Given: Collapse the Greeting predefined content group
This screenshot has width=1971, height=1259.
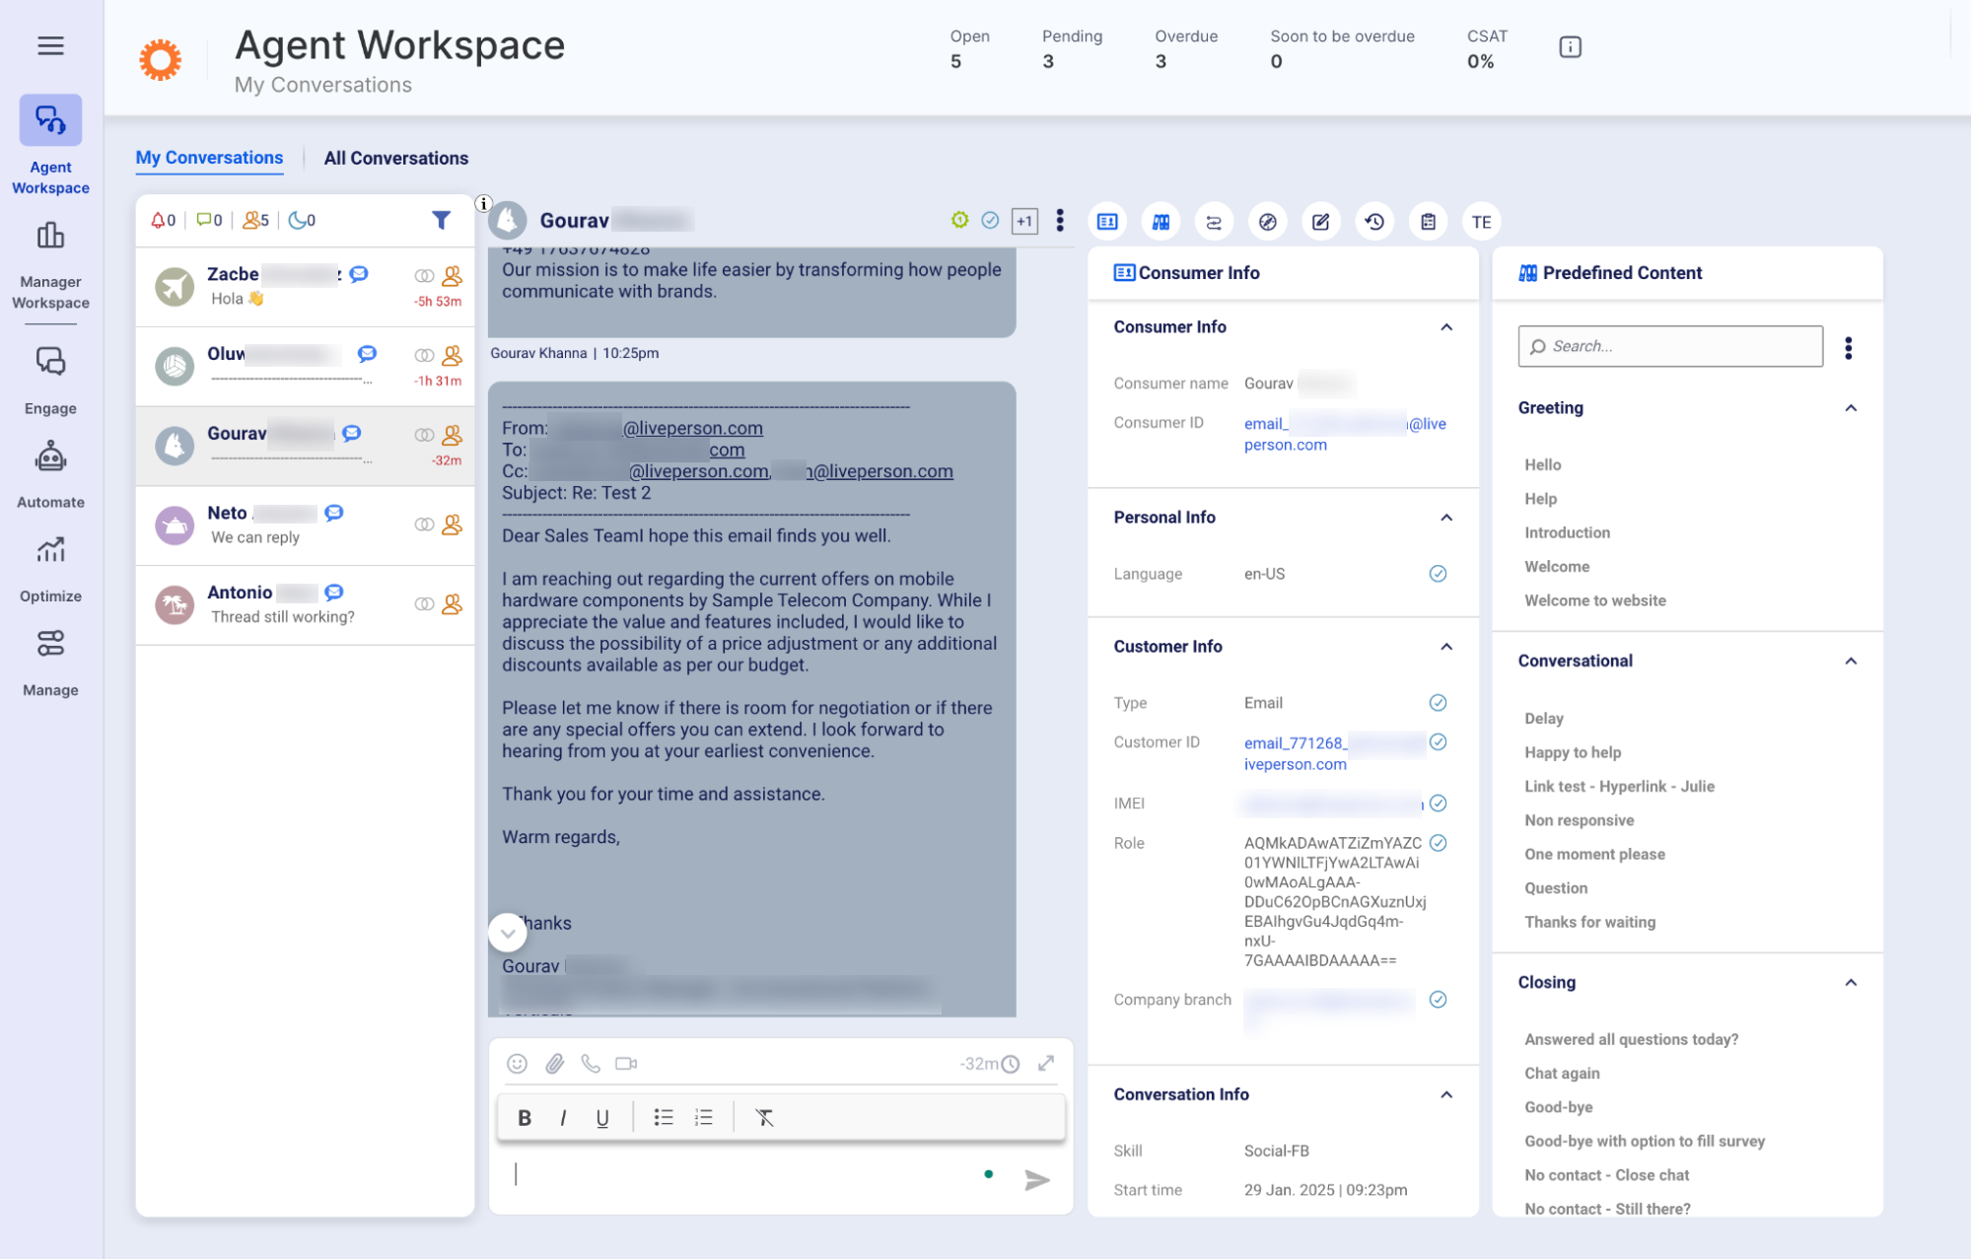Looking at the screenshot, I should tap(1850, 408).
